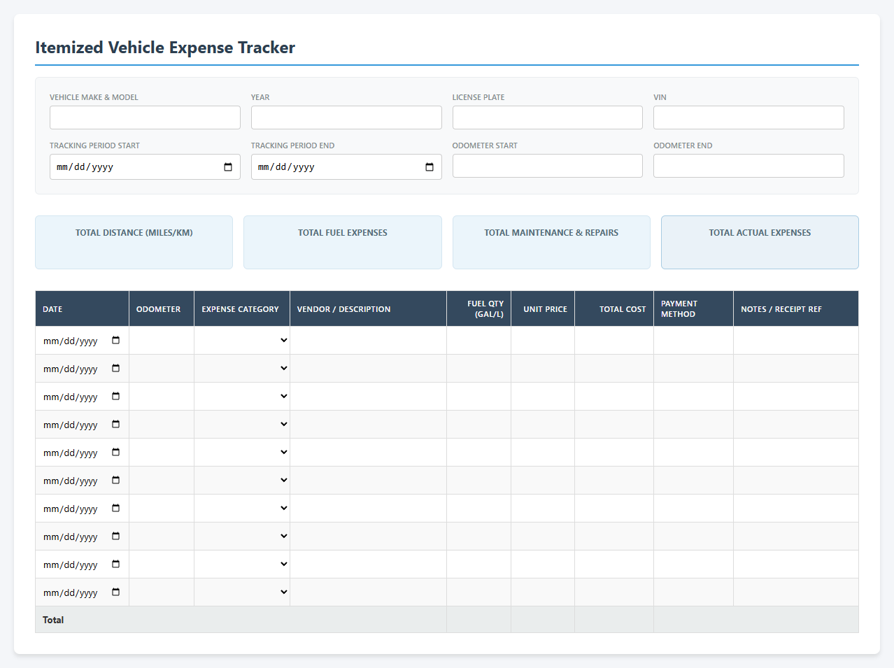Screen dimensions: 894x668
Task: Click the Fuel Qty (Gal/L) column header
Action: [x=478, y=308]
